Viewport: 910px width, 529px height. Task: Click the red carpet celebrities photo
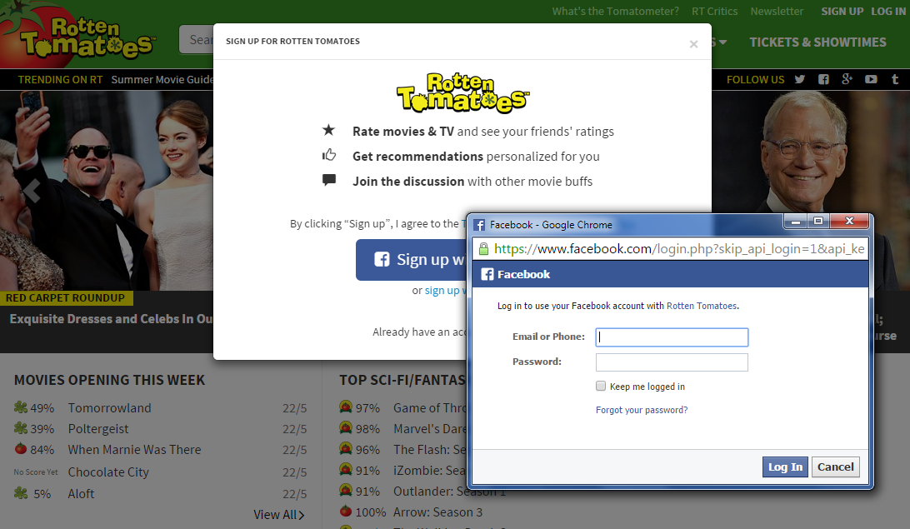[x=107, y=190]
